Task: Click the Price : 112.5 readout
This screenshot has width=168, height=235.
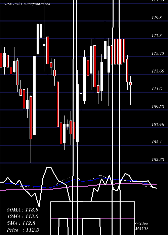Action: click(x=23, y=230)
